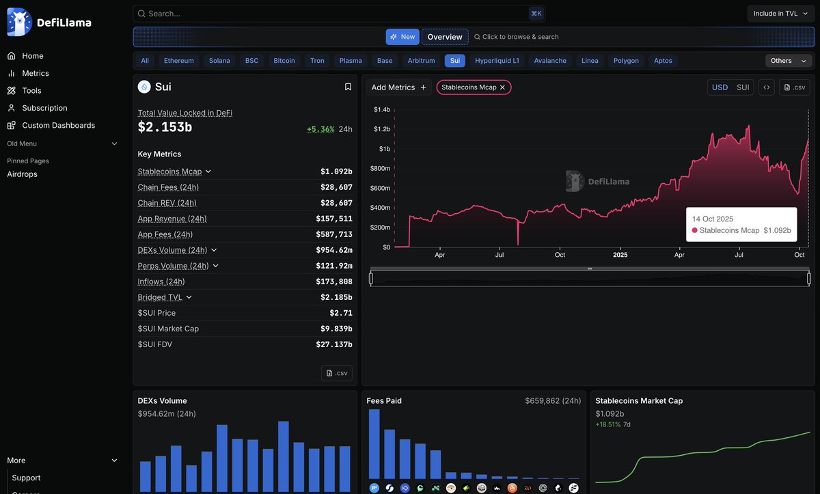Click the Overview button
The height and width of the screenshot is (494, 820).
[445, 37]
